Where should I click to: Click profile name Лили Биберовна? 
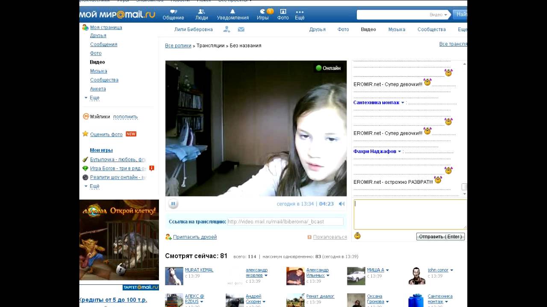point(194,29)
